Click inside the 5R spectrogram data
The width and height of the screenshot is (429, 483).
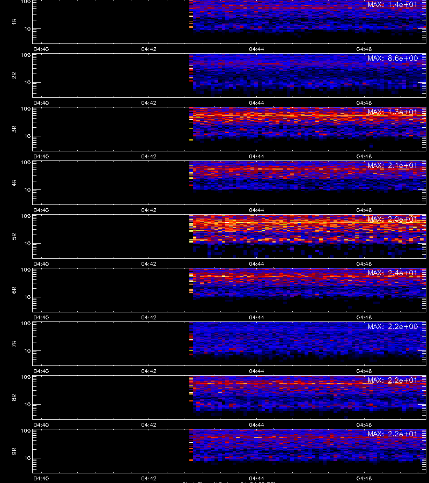coord(308,236)
